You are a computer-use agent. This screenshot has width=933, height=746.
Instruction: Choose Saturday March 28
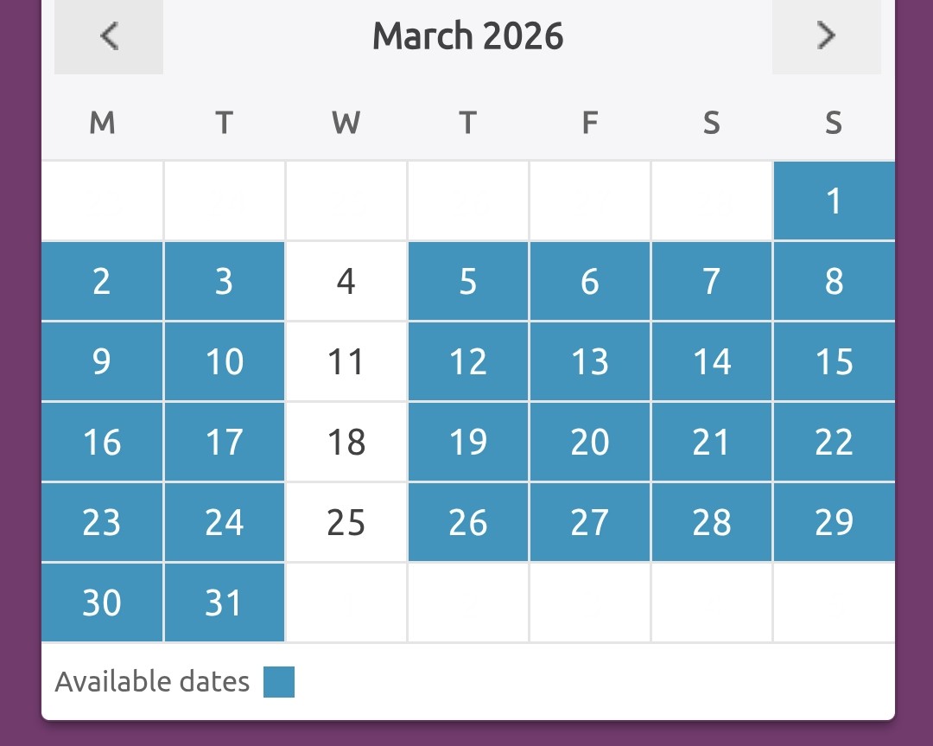[712, 522]
